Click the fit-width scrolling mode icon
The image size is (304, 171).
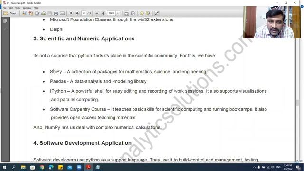click(126, 13)
